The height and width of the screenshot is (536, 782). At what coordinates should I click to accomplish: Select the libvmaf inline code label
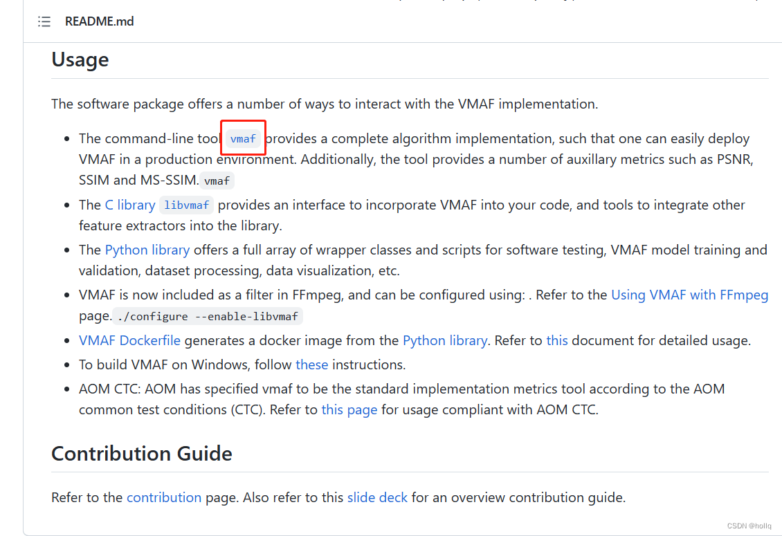pos(186,205)
